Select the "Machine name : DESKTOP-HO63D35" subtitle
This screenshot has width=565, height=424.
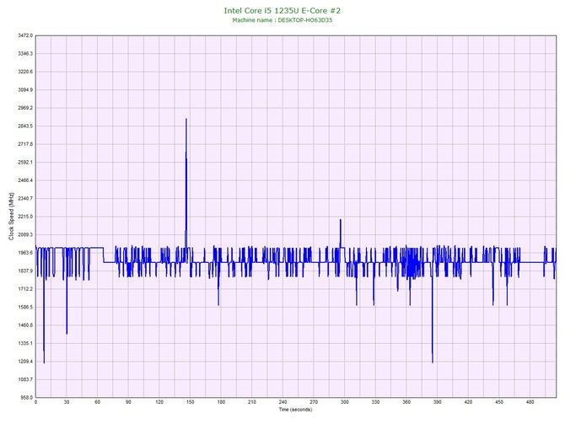282,20
